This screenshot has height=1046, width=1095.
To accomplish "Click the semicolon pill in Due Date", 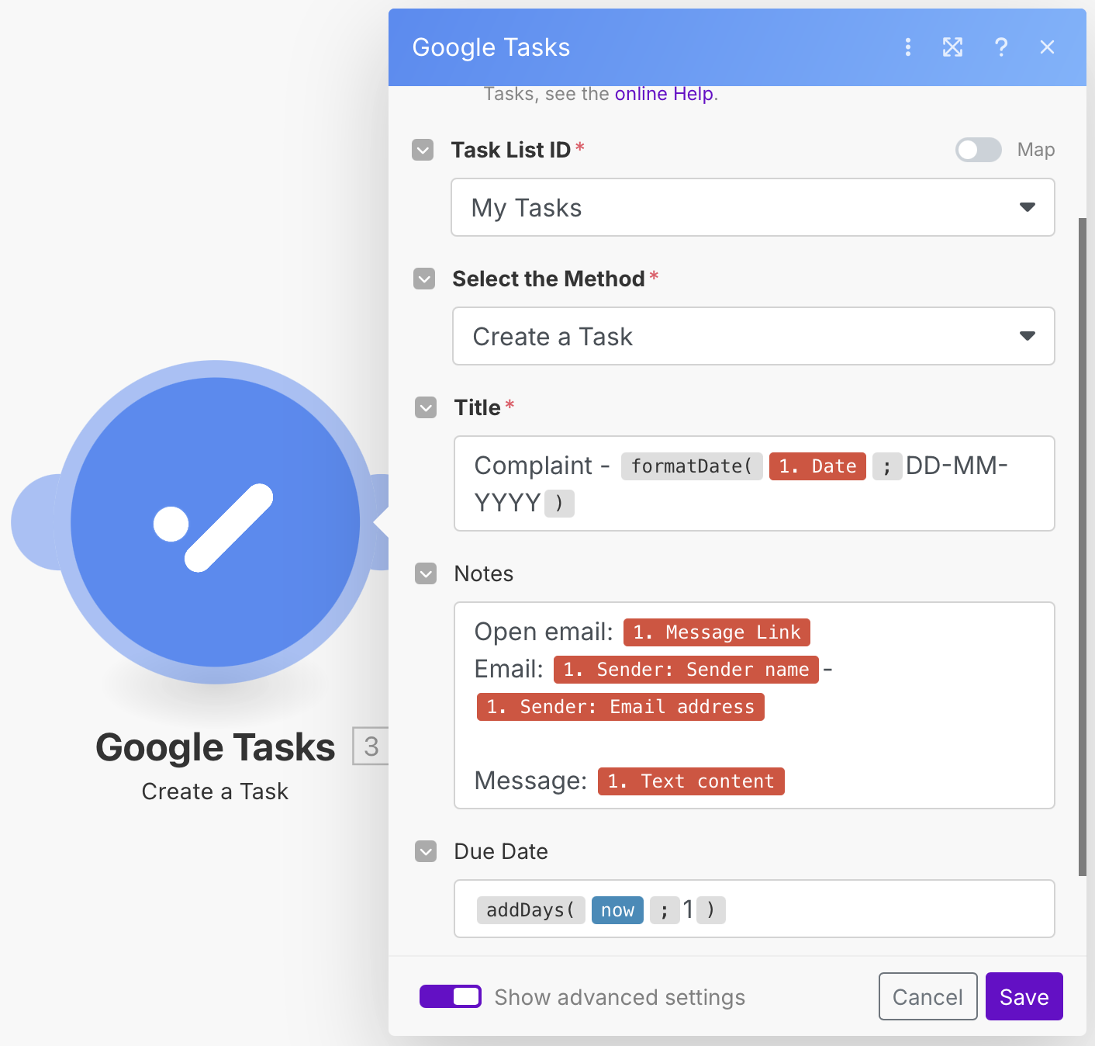I will coord(665,910).
